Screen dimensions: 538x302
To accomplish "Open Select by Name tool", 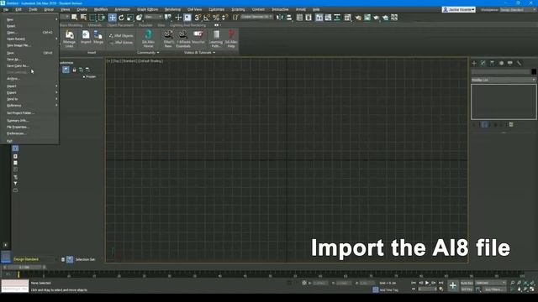I will coord(83,17).
